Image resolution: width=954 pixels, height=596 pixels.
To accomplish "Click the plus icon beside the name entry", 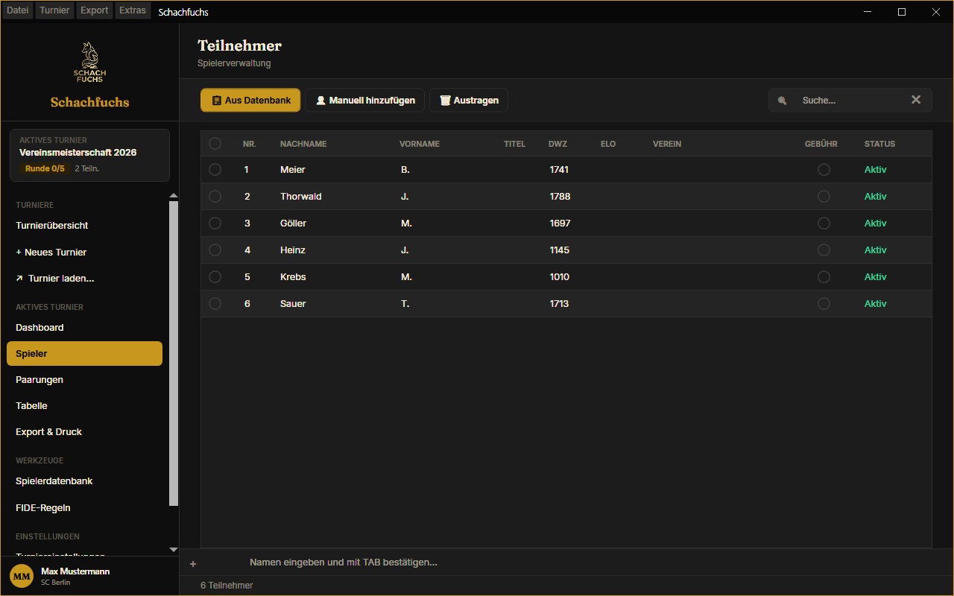I will [x=193, y=564].
